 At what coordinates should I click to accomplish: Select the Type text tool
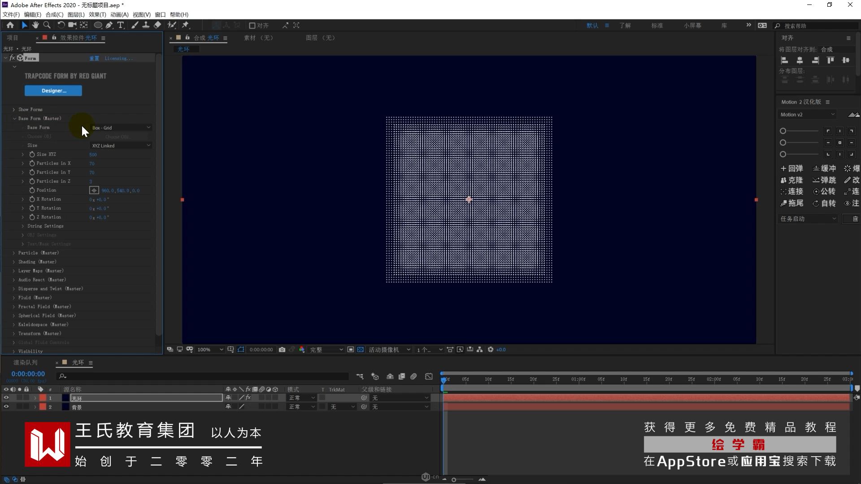click(120, 25)
